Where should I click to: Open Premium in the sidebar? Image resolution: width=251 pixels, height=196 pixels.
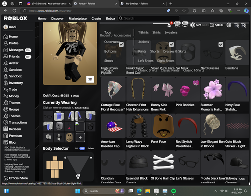[13, 136]
